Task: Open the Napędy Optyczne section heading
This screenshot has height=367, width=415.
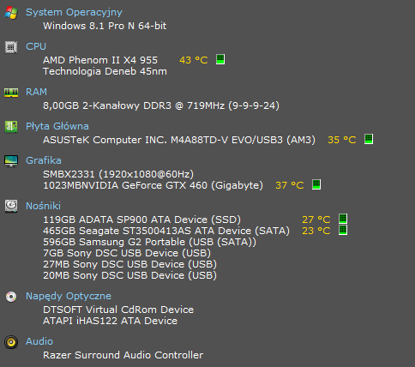Action: tap(69, 296)
